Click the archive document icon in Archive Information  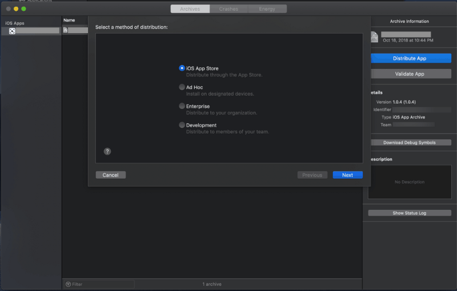(x=374, y=37)
